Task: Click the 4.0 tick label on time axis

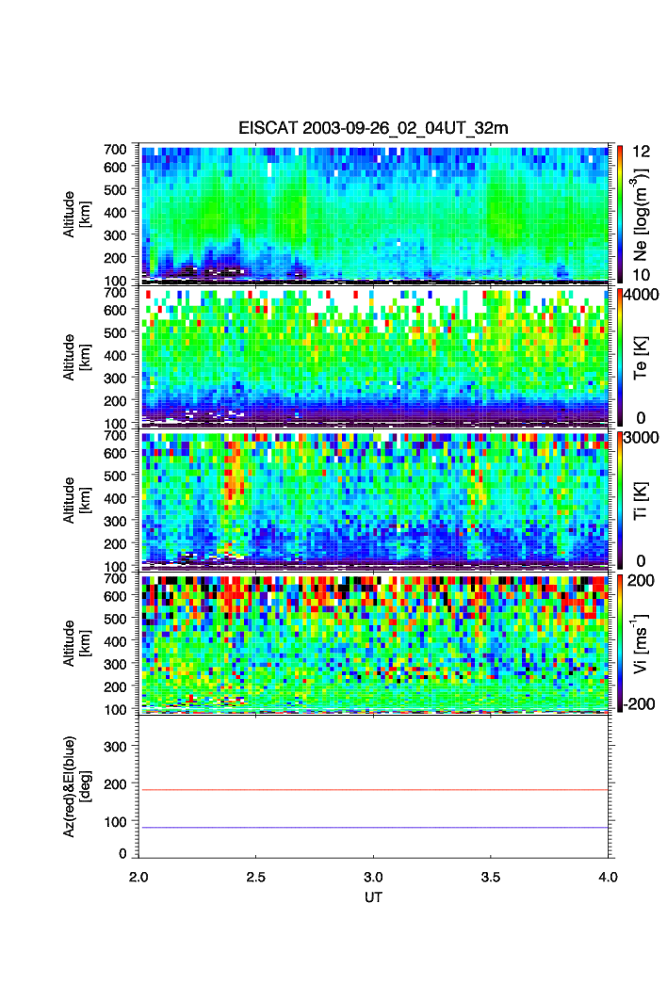Action: [x=607, y=877]
